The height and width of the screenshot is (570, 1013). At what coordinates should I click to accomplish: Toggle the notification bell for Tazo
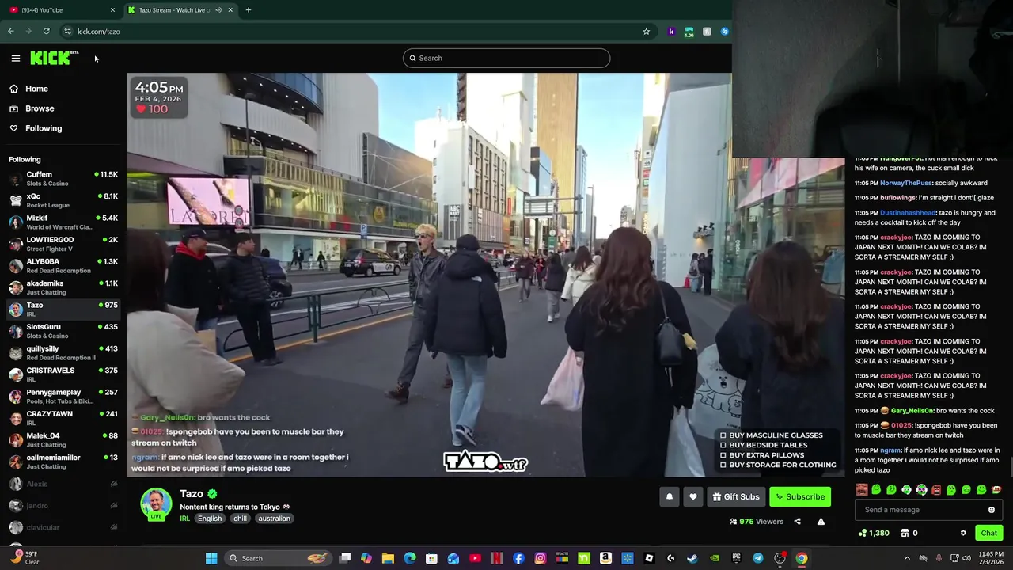(669, 496)
